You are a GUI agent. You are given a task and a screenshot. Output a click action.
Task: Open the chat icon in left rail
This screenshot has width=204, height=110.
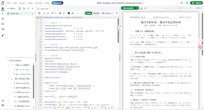click(3, 29)
